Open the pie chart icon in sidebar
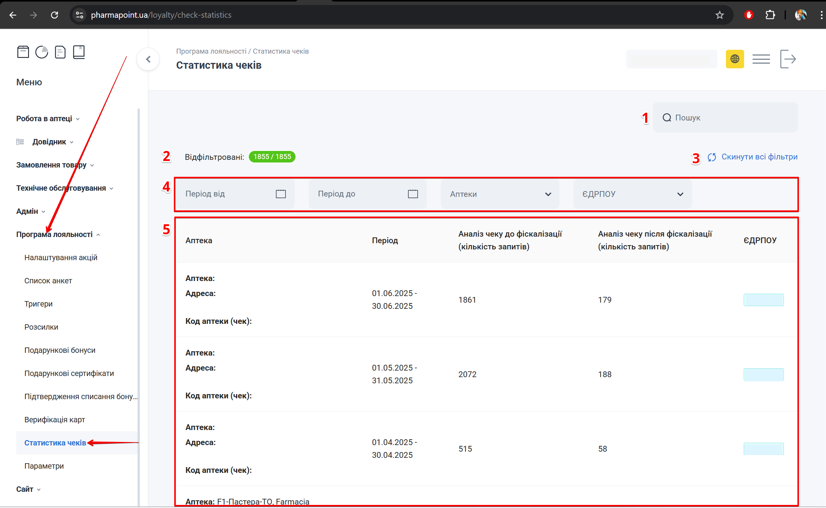 coord(42,52)
